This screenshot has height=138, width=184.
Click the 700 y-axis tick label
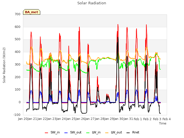(x=18, y=14)
